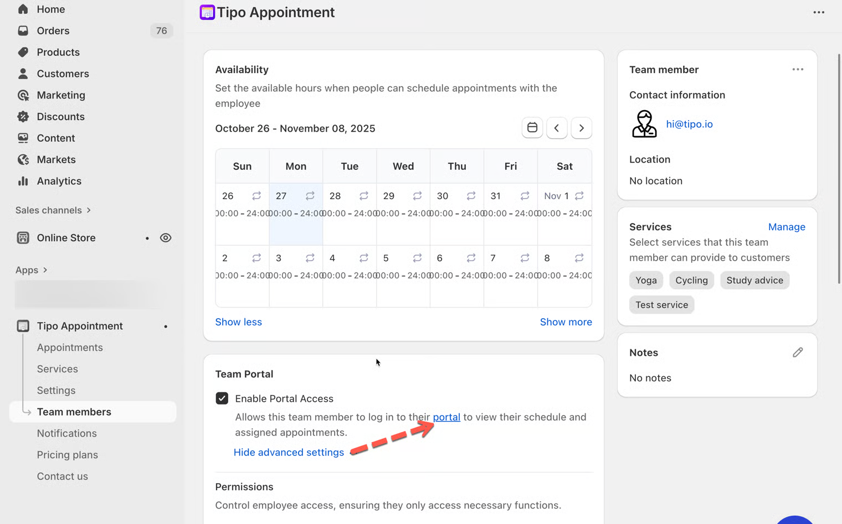The width and height of the screenshot is (842, 524).
Task: Open the Team member more options menu
Action: pos(797,70)
